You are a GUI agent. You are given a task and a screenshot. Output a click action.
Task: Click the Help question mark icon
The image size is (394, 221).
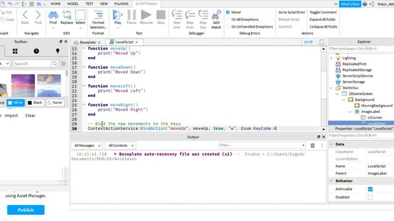(x=364, y=4)
